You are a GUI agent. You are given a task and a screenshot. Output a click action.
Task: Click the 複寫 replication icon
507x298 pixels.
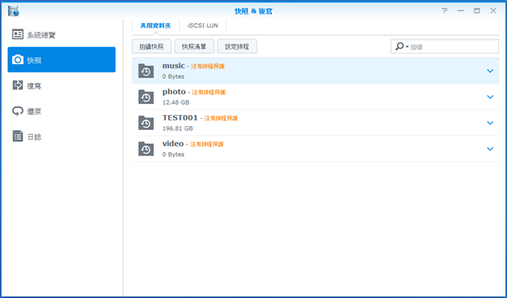(17, 86)
